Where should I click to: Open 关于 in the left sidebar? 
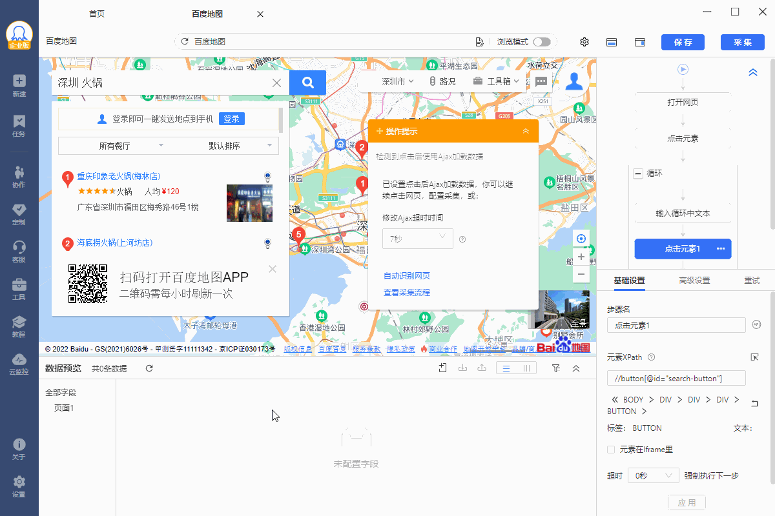click(19, 450)
